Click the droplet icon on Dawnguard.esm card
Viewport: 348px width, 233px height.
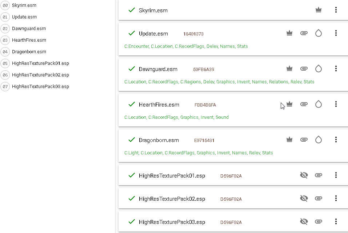tap(319, 68)
